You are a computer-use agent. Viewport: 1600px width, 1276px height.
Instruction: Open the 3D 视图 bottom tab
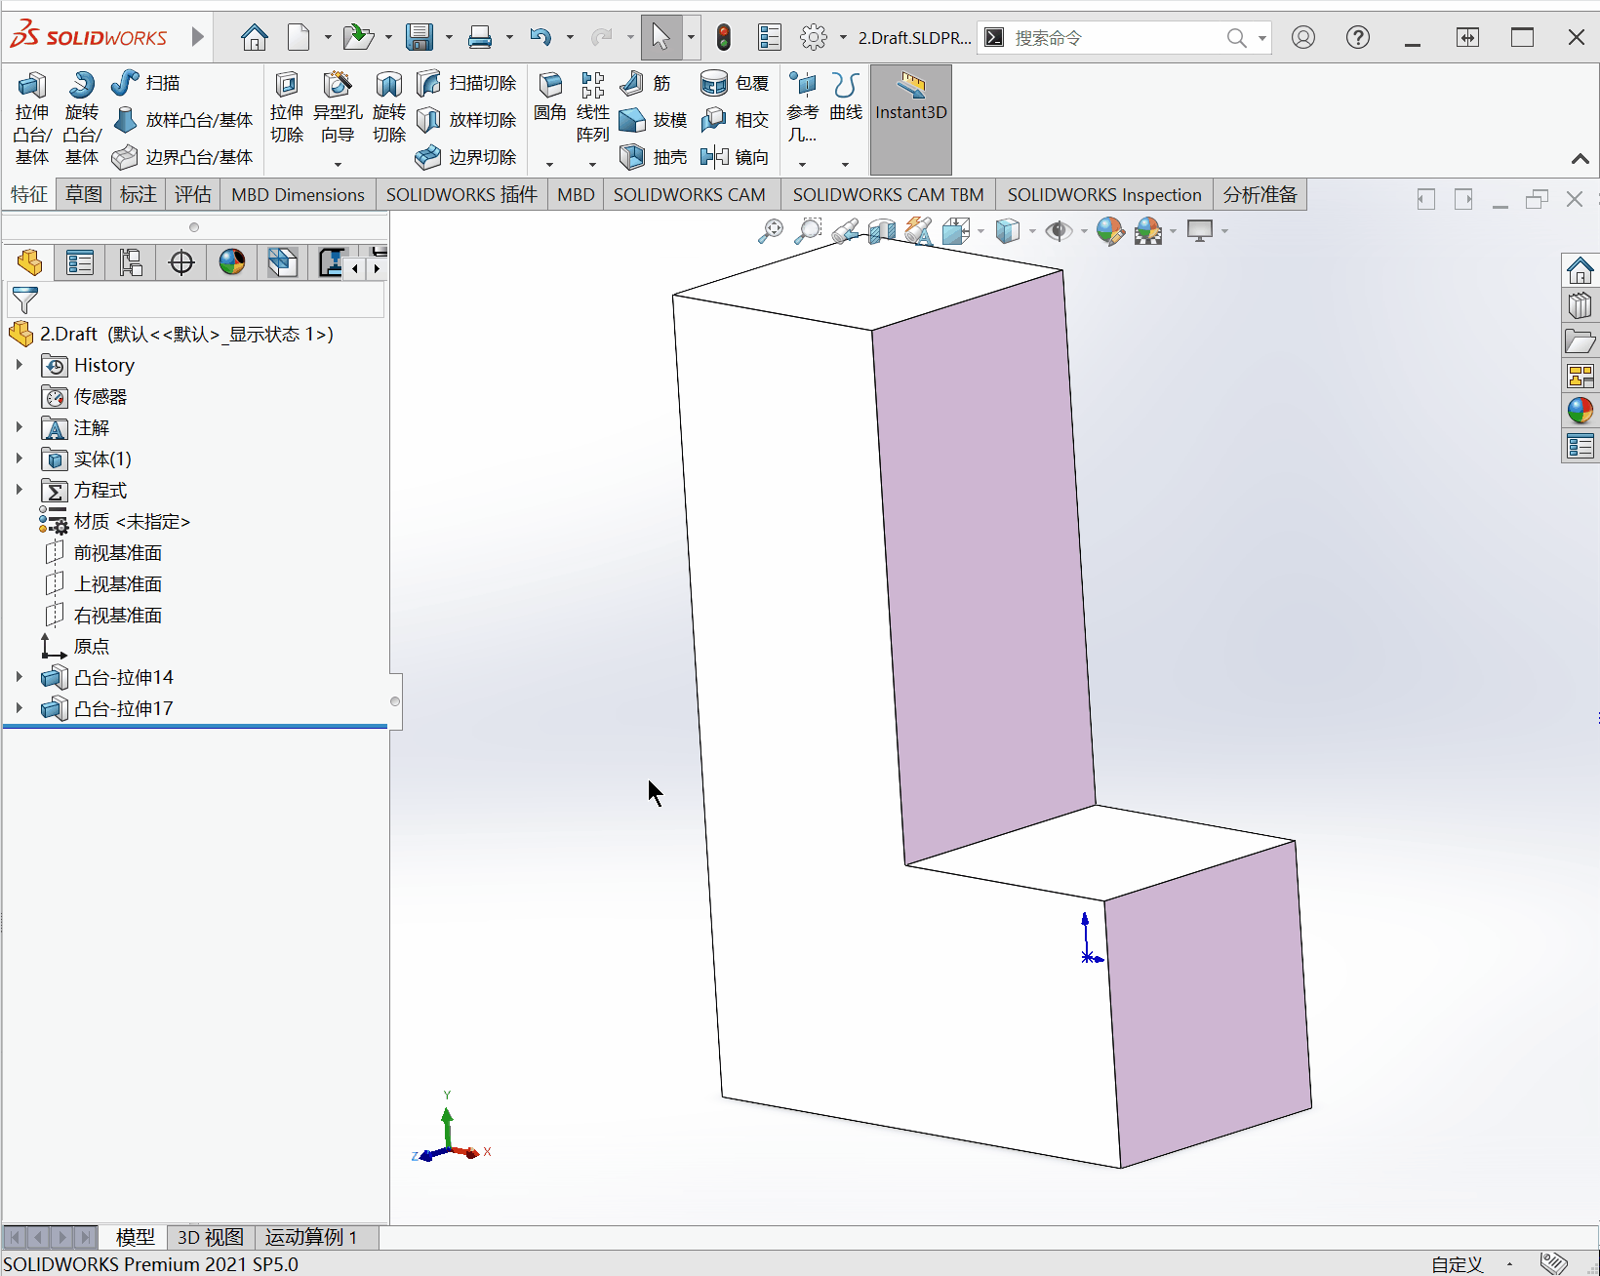(211, 1237)
